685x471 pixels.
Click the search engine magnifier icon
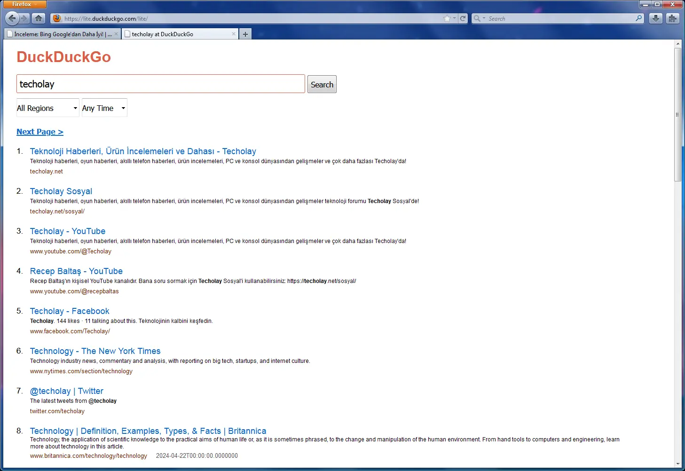point(477,18)
